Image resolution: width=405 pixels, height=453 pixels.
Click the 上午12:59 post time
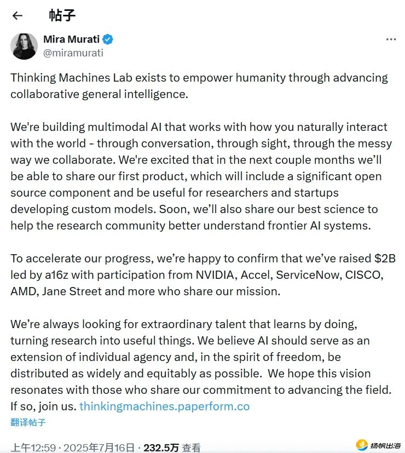(33, 447)
